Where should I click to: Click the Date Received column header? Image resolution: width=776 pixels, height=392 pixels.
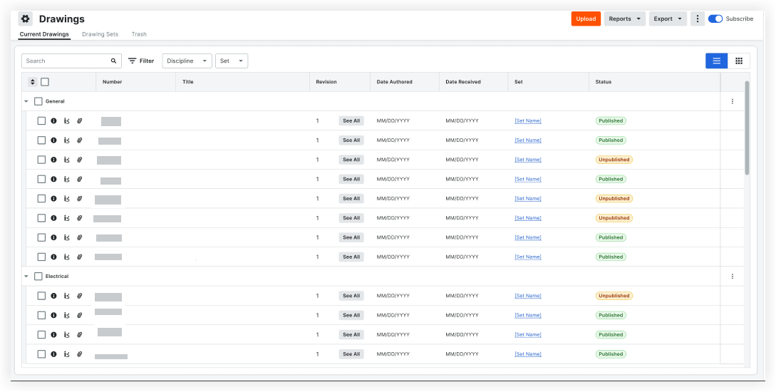[463, 82]
